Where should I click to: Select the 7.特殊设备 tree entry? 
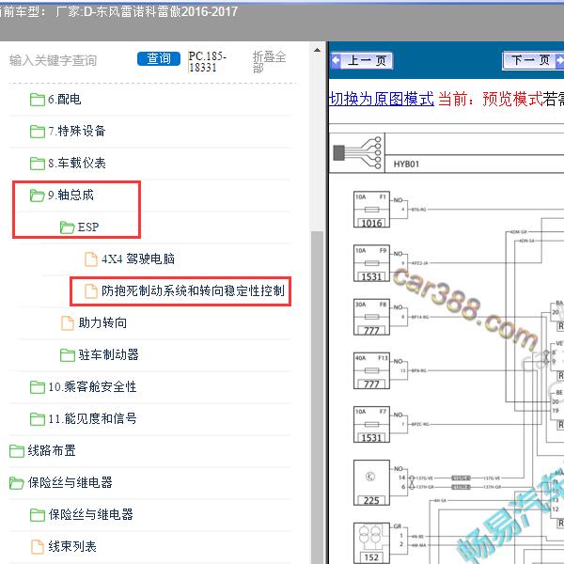click(x=77, y=132)
